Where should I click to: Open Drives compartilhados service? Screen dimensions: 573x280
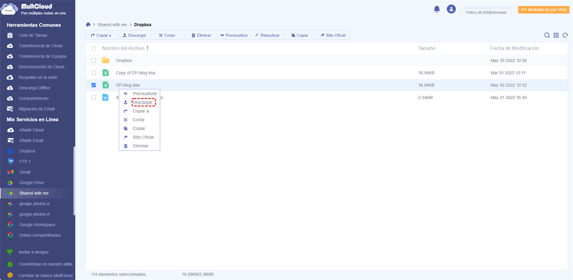coord(40,235)
